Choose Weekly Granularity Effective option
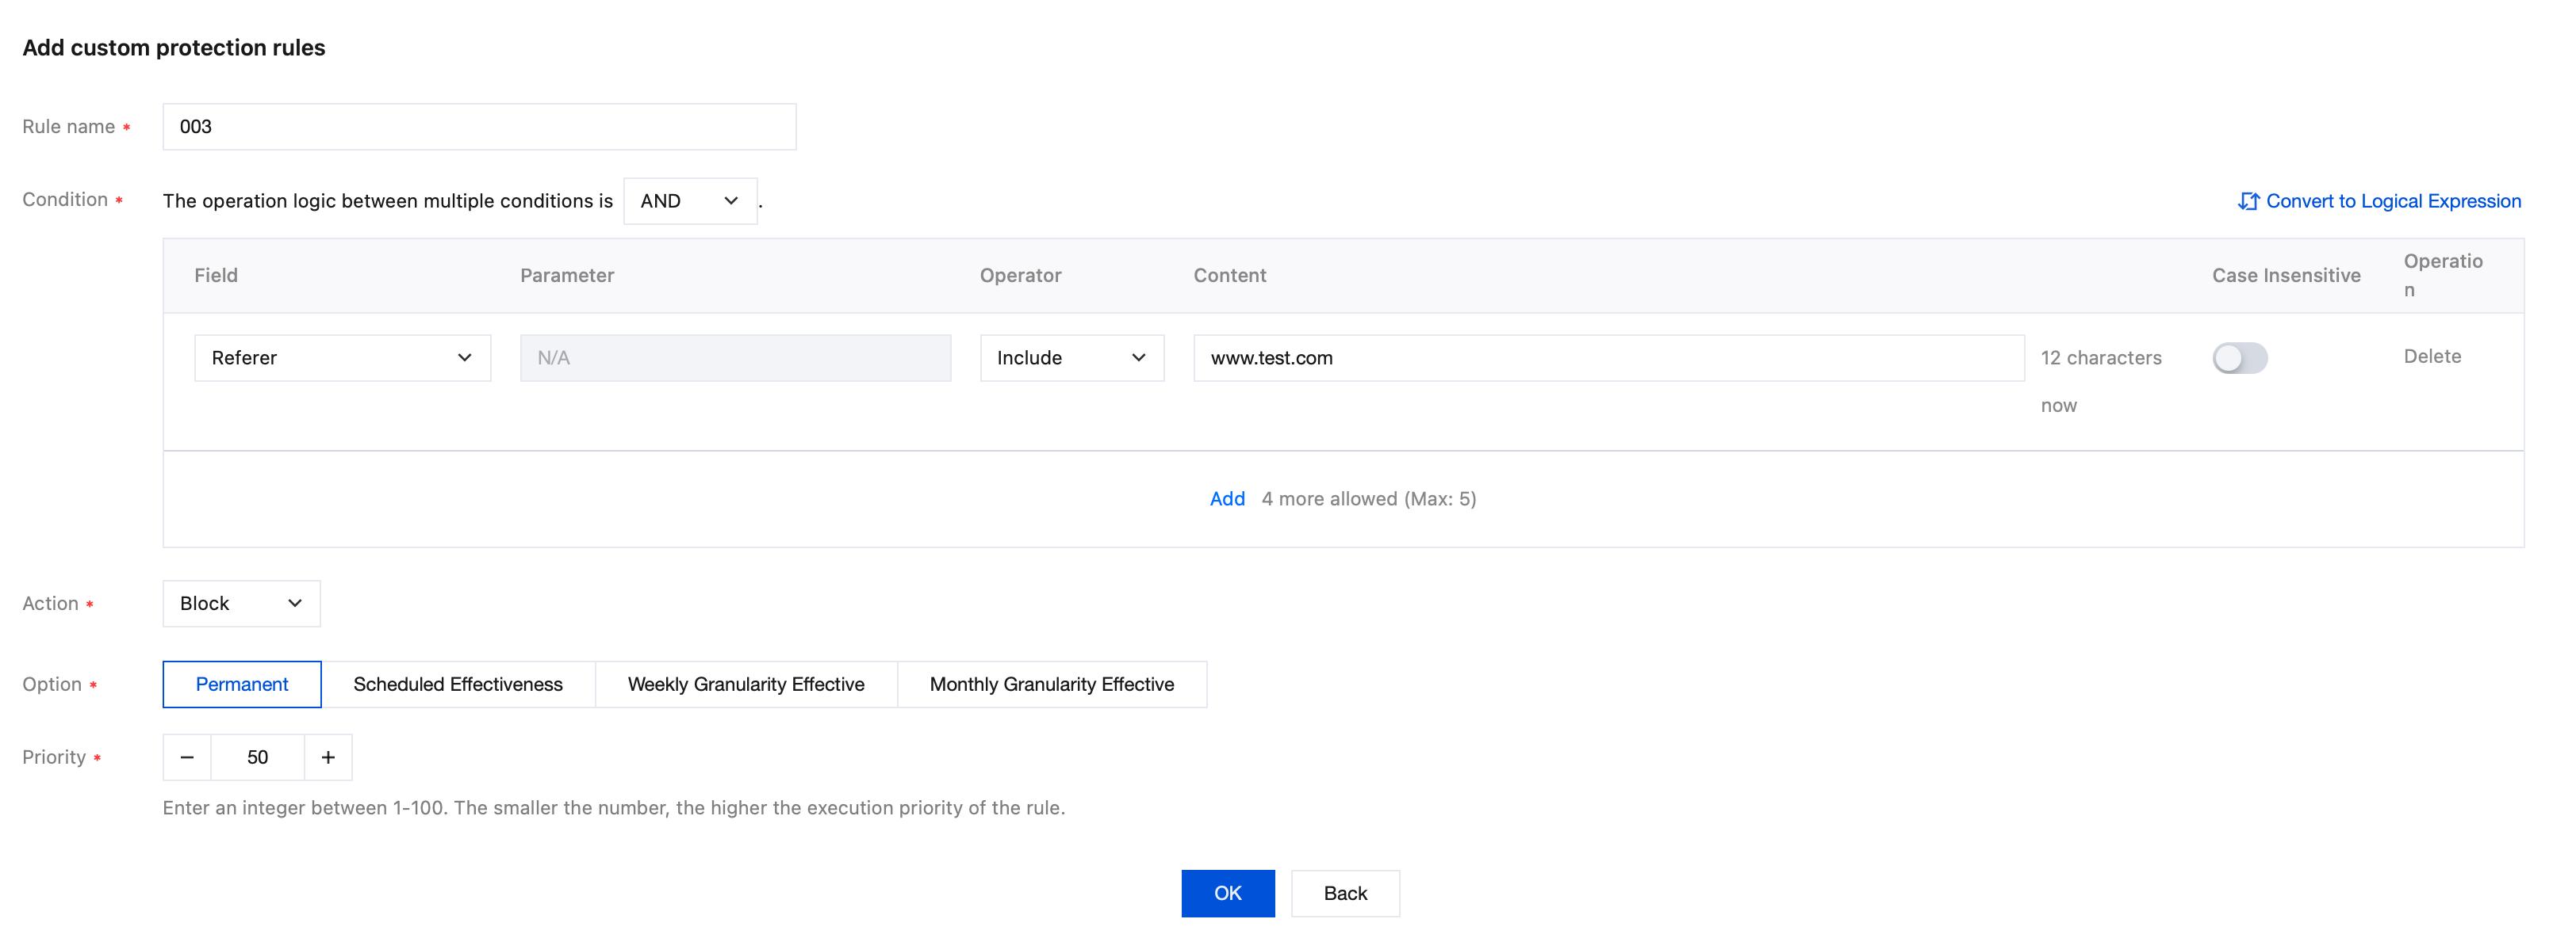Viewport: 2576px width, 938px height. point(746,684)
